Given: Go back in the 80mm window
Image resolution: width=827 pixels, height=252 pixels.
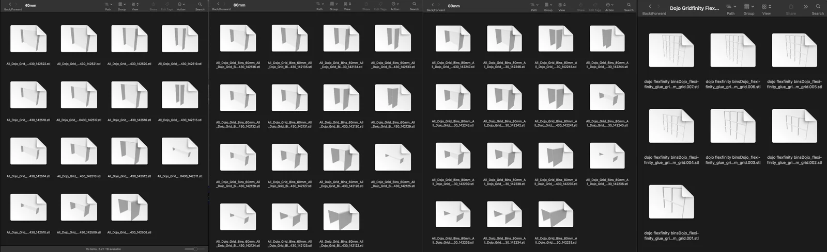Looking at the screenshot, I should (433, 5).
